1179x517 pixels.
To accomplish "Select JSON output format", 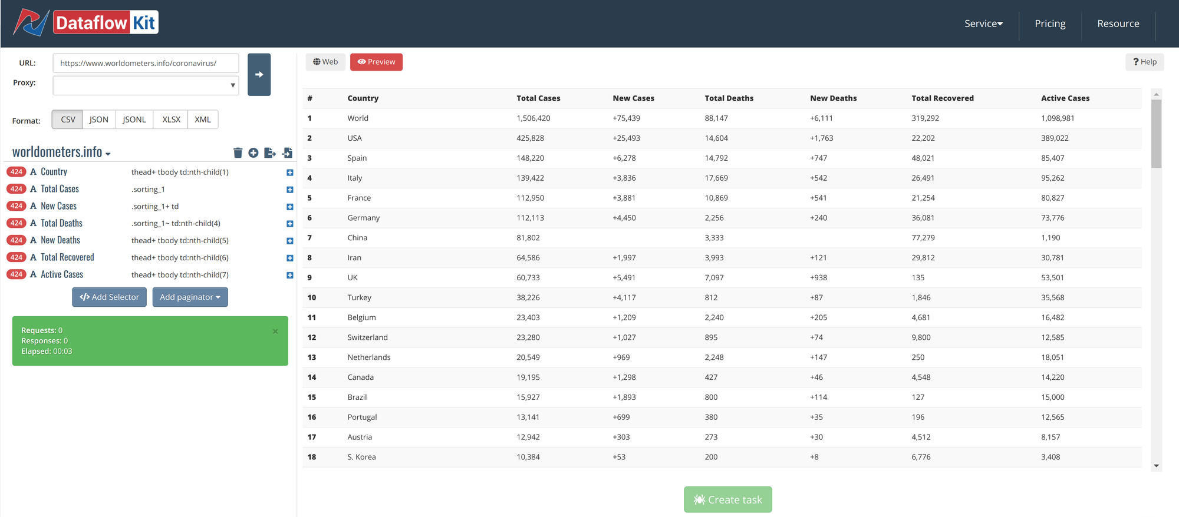I will 99,120.
